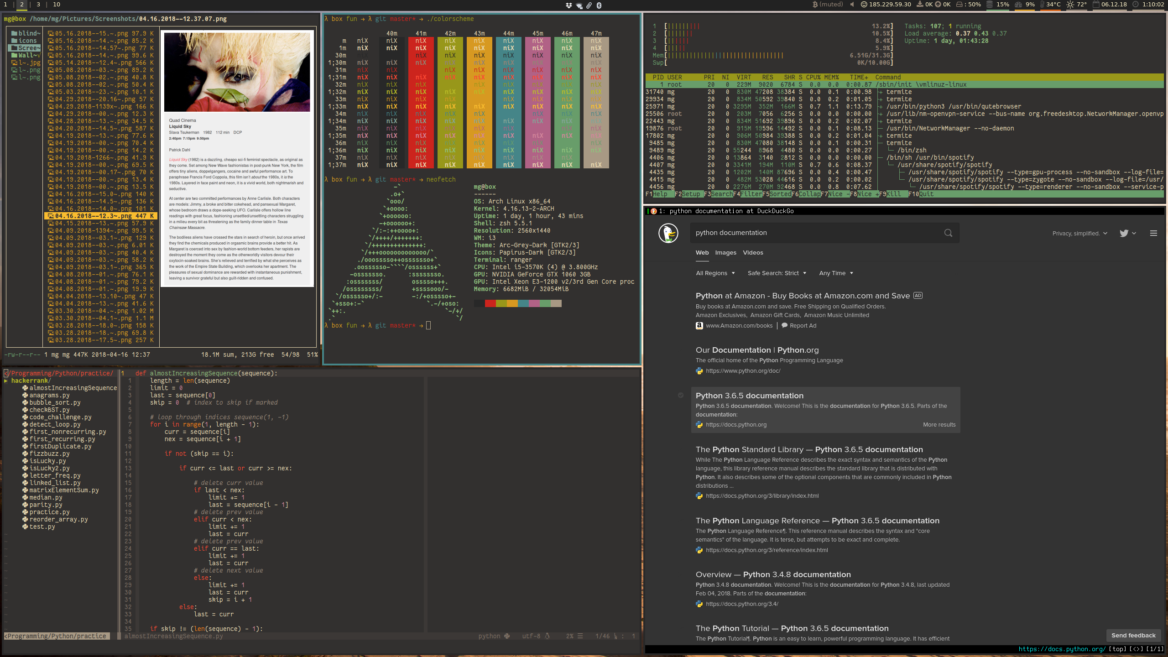This screenshot has width=1168, height=657.
Task: Click the red swatch in neofetch palette
Action: click(x=490, y=304)
